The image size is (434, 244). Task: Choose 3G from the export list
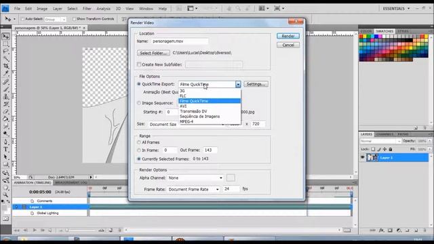[x=210, y=91]
